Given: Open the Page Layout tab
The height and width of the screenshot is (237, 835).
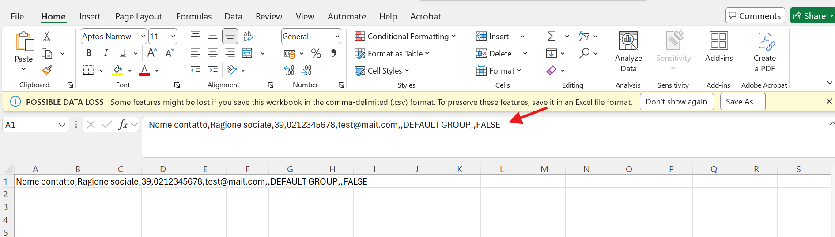Looking at the screenshot, I should click(138, 16).
